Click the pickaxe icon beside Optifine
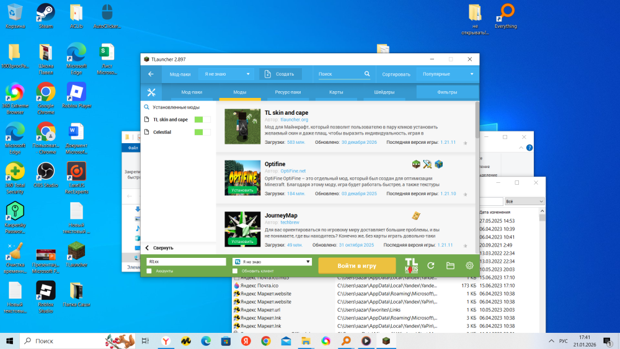 pos(427,164)
